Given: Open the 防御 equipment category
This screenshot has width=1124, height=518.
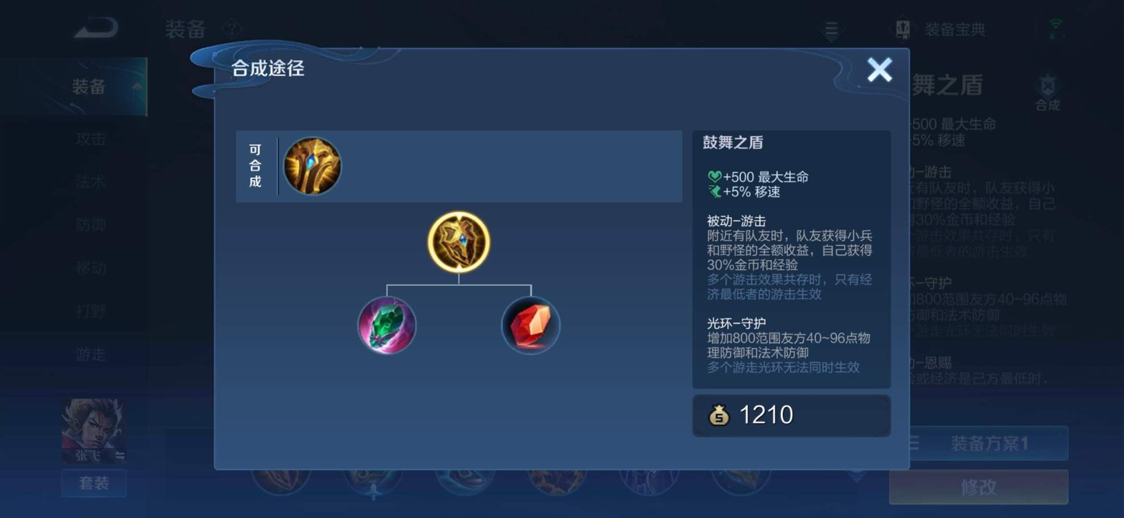Looking at the screenshot, I should point(91,225).
